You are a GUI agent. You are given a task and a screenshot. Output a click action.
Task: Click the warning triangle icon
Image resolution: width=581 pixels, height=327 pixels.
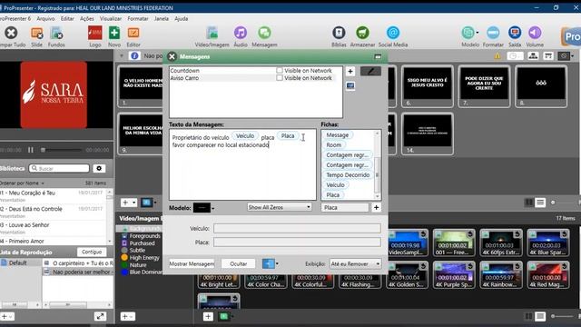(497, 56)
